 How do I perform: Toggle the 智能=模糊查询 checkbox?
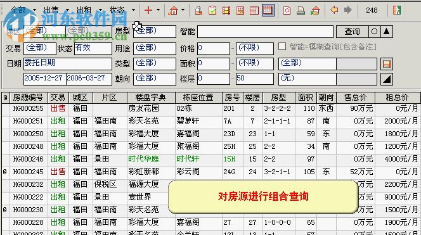click(x=282, y=46)
